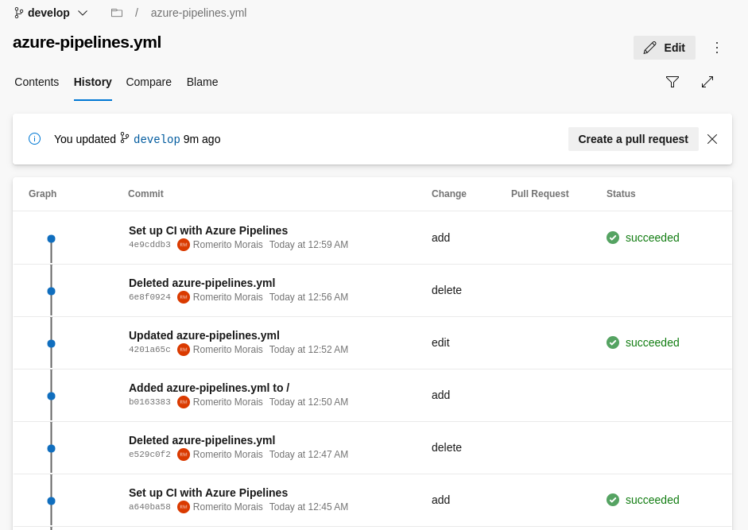748x530 pixels.
Task: Click author avatar on commit a640ba58
Action: 184,507
